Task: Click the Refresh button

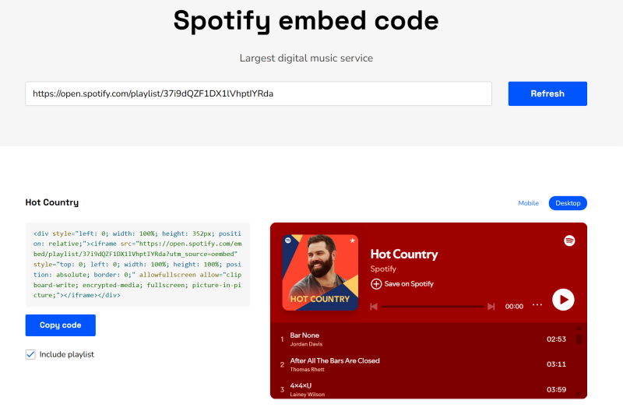Action: (547, 93)
